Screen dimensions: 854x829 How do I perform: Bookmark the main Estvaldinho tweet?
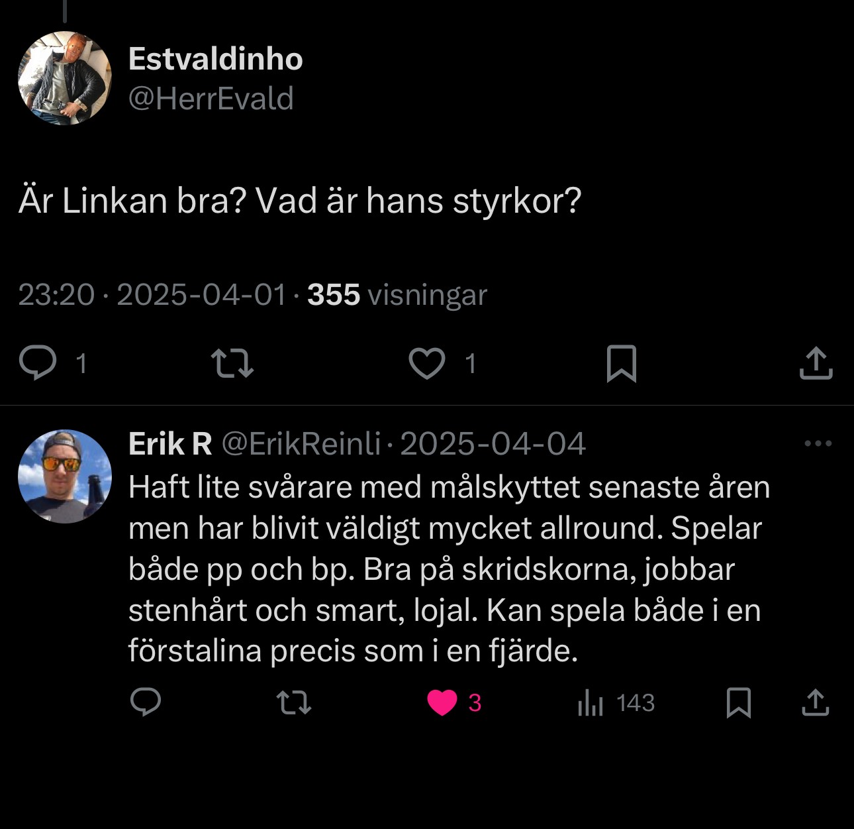point(621,363)
